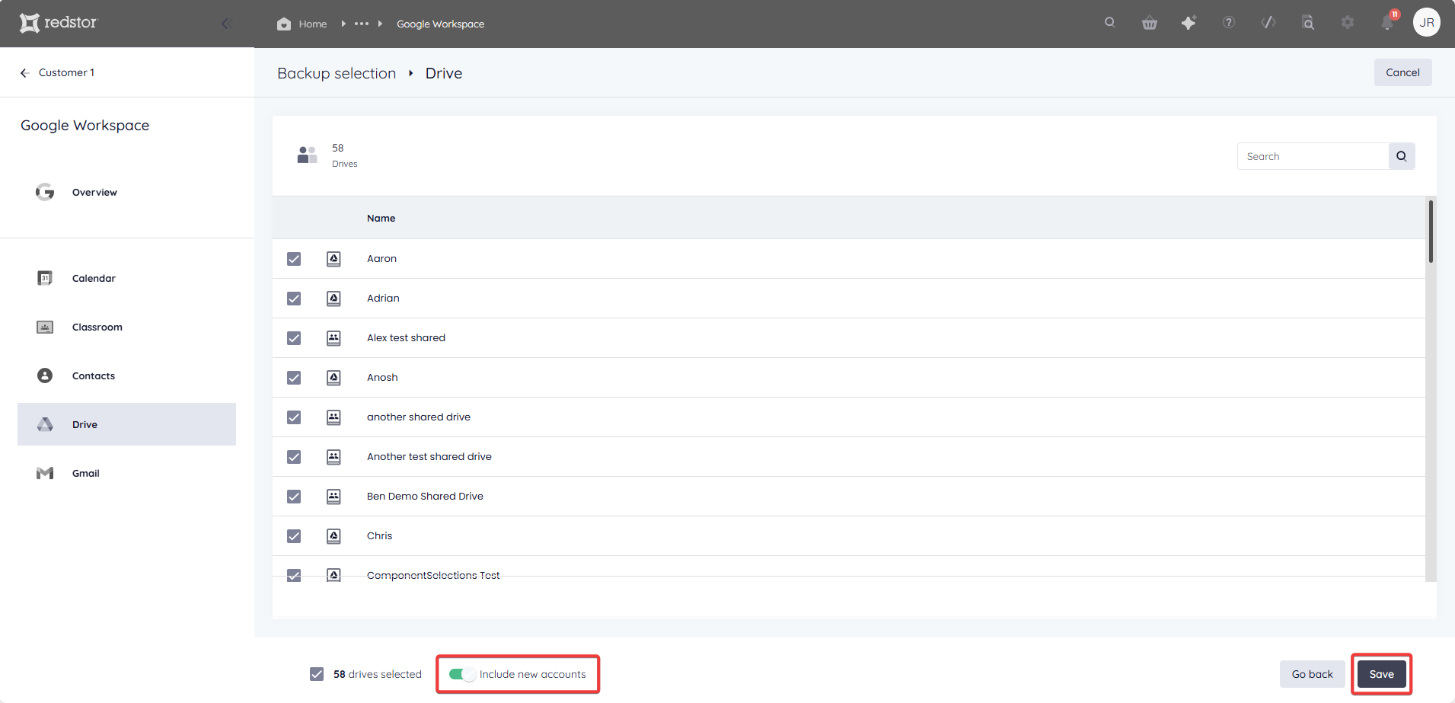Open the Home breadcrumb link
The height and width of the screenshot is (703, 1455).
coord(313,24)
